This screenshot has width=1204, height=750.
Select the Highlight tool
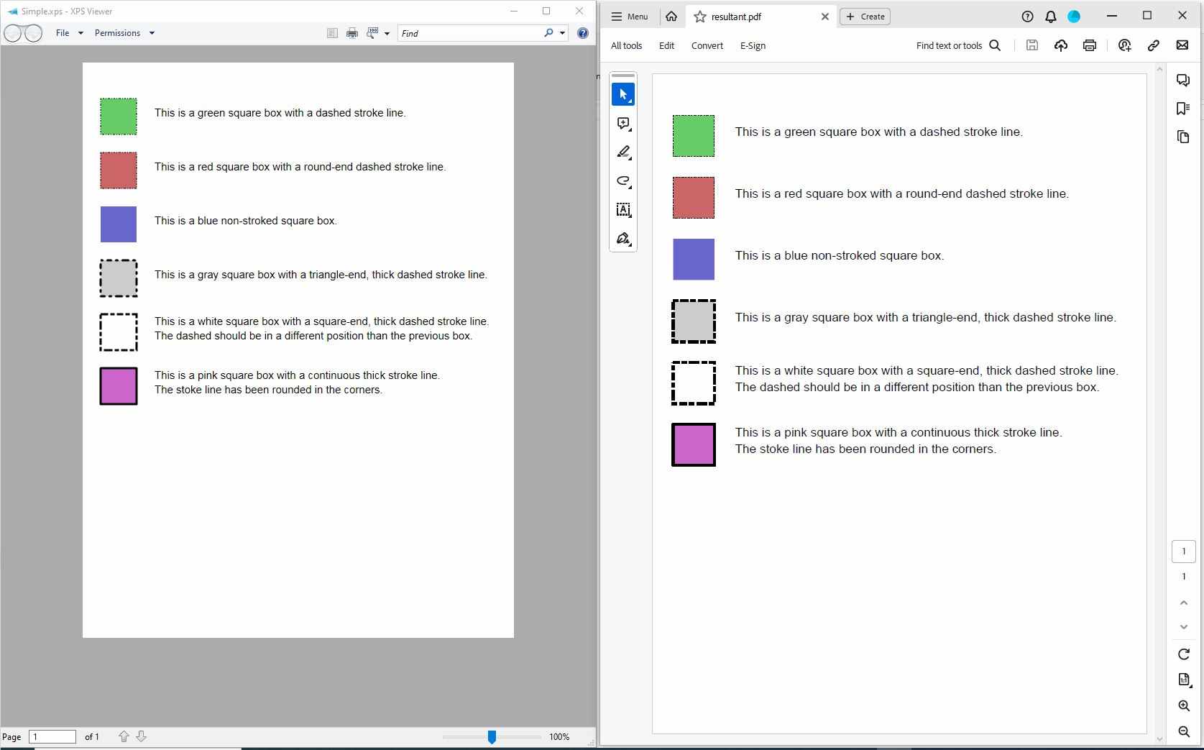tap(622, 152)
